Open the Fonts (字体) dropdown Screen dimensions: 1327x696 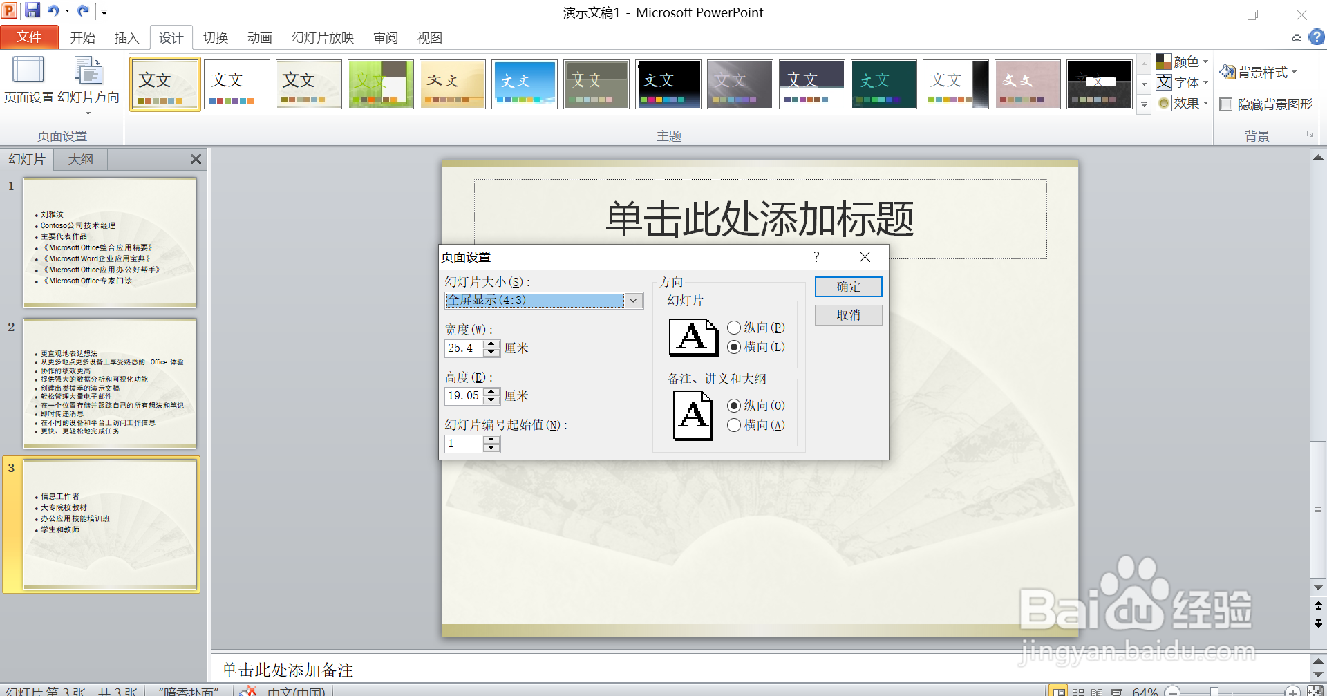(1183, 82)
